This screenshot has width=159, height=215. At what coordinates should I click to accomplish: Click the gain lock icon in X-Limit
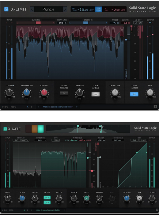point(13,85)
